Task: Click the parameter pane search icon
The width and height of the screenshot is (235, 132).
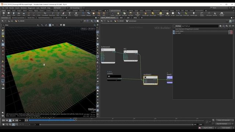Action: pyautogui.click(x=227, y=26)
